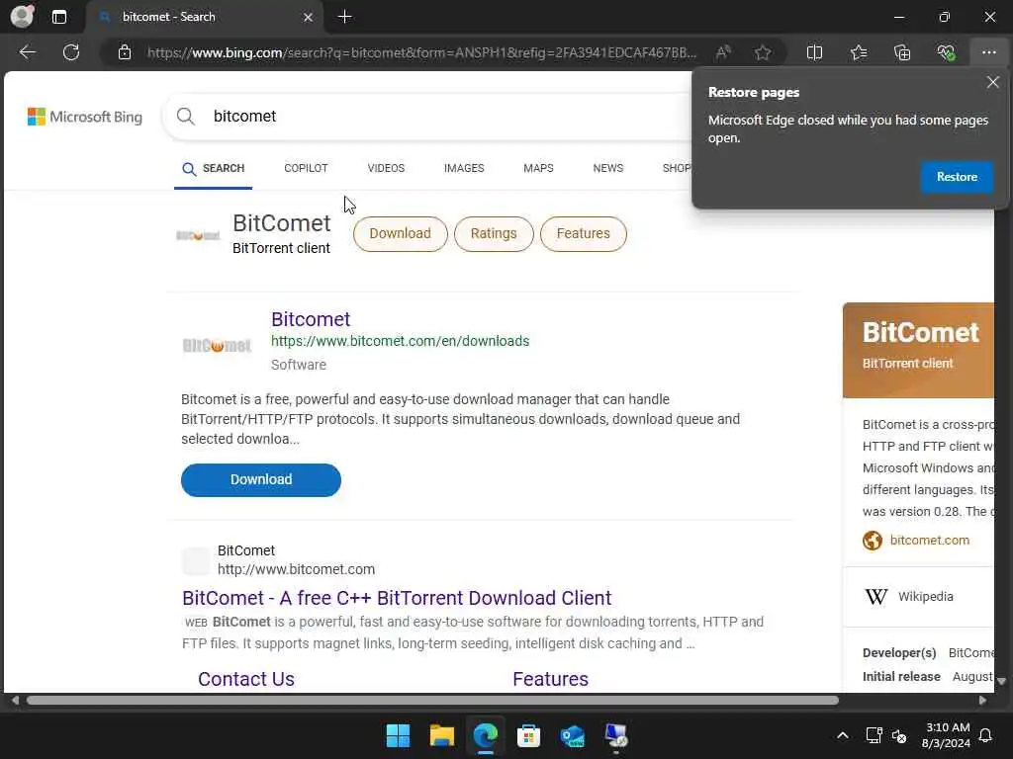Open Settings and more ellipsis menu
This screenshot has width=1013, height=759.
tap(988, 52)
